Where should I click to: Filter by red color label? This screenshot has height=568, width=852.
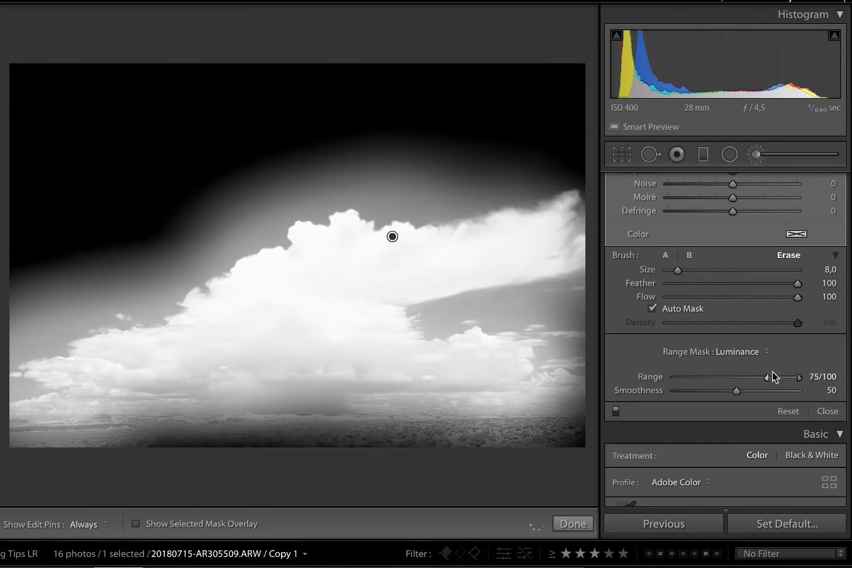tap(649, 554)
